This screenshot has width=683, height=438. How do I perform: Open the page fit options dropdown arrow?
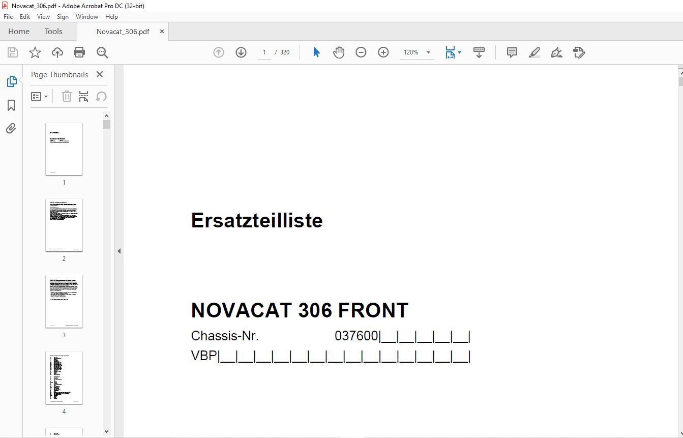tap(460, 52)
